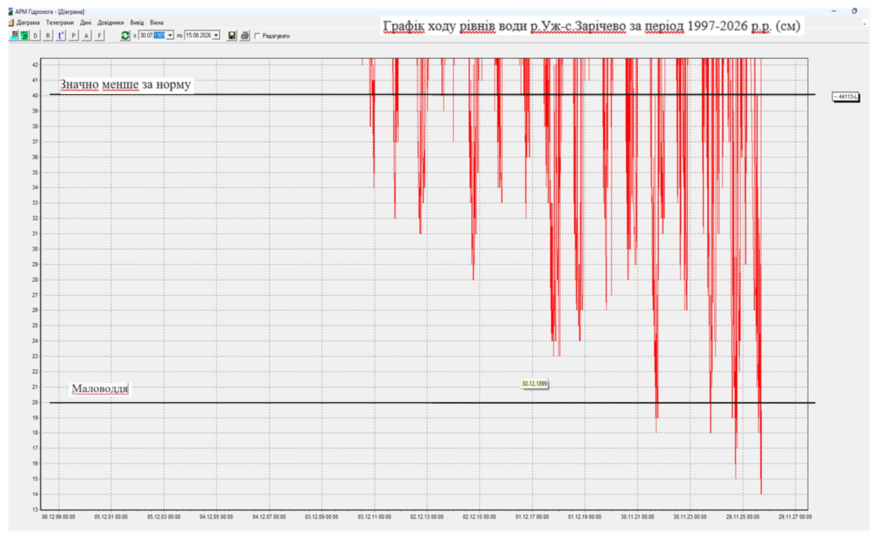Image resolution: width=879 pixels, height=540 pixels.
Task: Click the y-axis value 13
Action: click(35, 509)
